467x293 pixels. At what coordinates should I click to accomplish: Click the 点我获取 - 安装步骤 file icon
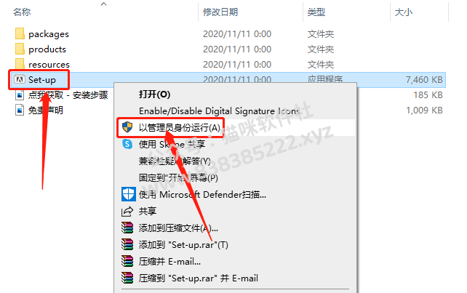pos(20,95)
